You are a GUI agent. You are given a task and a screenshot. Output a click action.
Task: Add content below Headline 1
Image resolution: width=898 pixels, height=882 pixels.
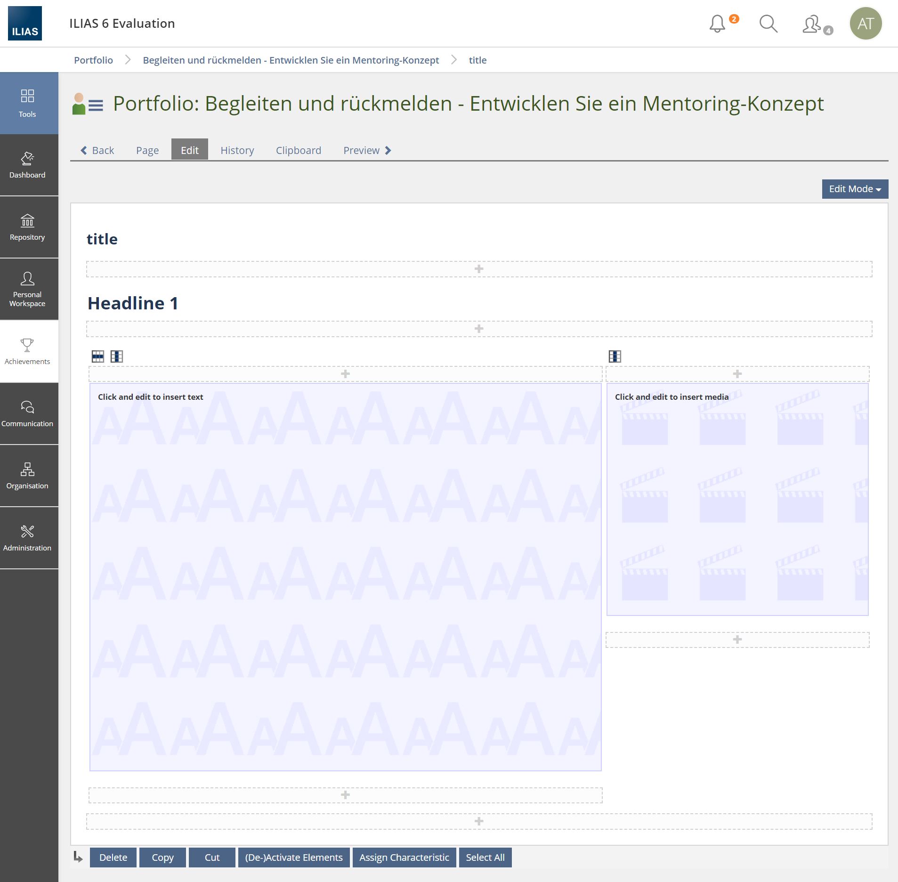479,329
